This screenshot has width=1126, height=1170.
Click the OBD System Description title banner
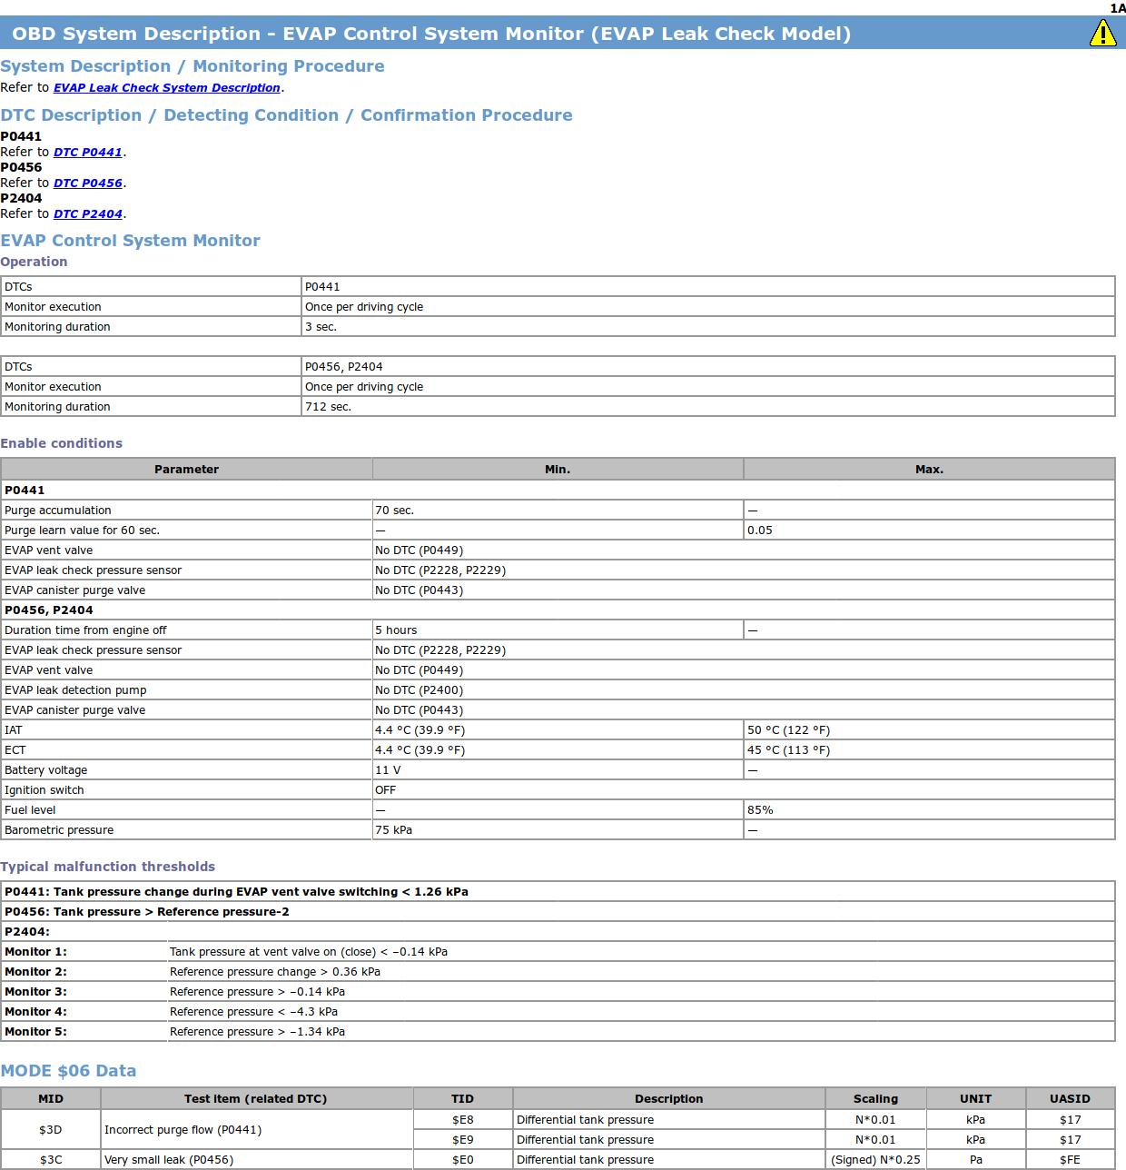431,34
